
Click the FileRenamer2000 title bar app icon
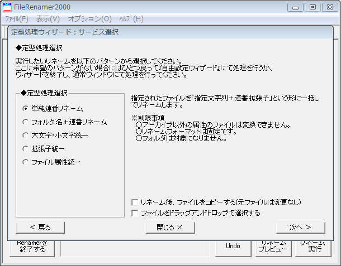pyautogui.click(x=7, y=7)
